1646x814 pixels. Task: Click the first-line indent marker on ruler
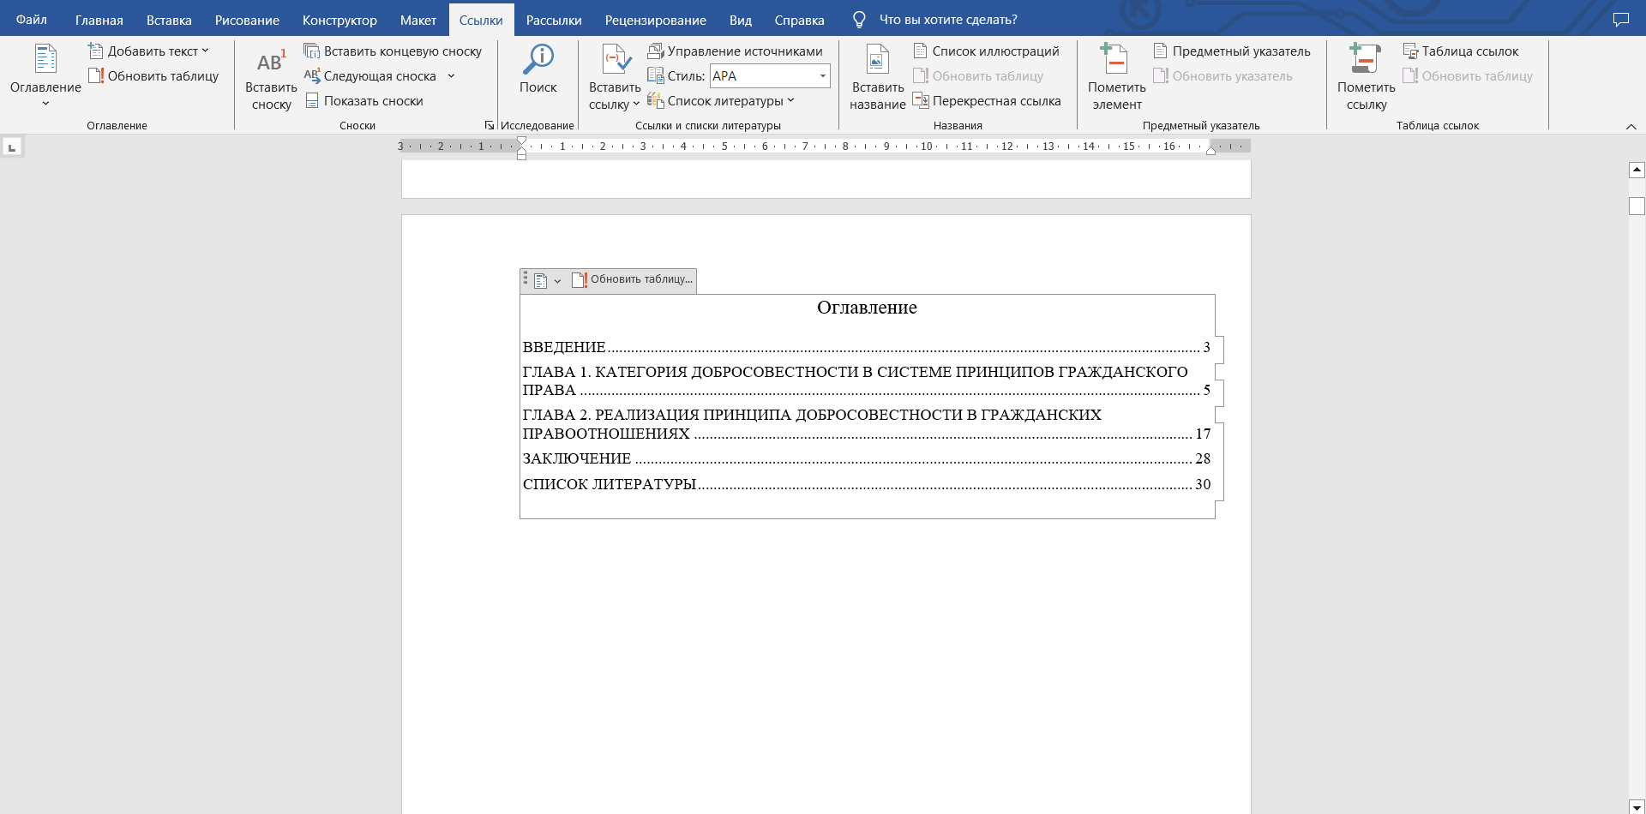521,141
